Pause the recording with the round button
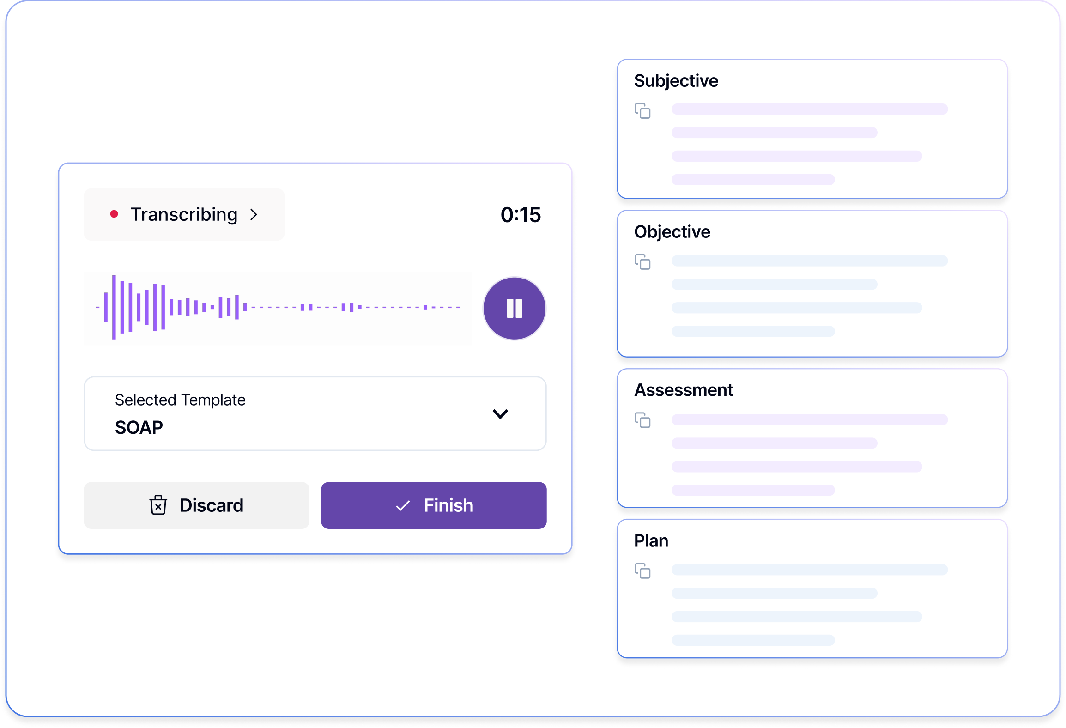Screen dimensions: 1066x728 click(514, 308)
